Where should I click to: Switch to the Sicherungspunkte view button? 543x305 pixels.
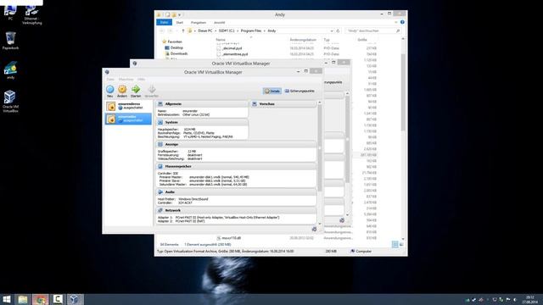click(x=299, y=91)
